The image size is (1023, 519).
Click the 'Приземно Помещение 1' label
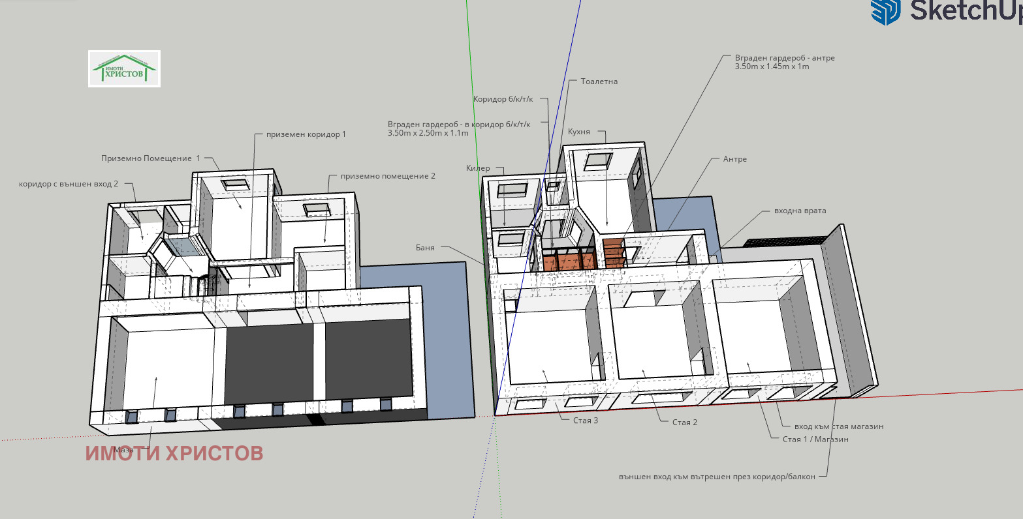click(x=151, y=158)
